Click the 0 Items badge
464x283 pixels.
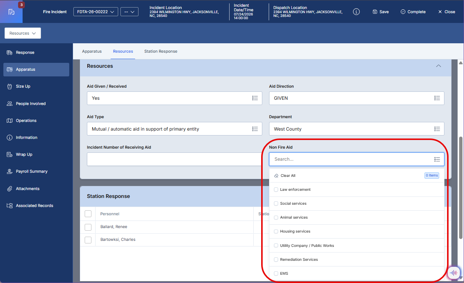point(432,175)
